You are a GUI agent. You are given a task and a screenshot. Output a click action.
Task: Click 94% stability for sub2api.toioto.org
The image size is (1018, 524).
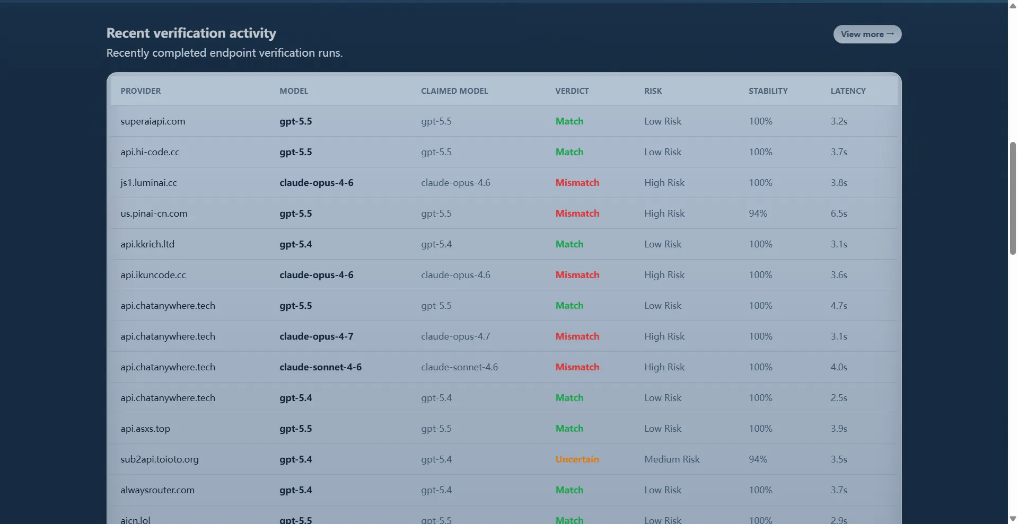(758, 459)
